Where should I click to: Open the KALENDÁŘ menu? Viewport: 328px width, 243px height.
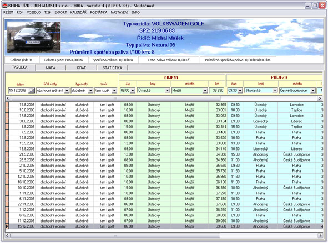(78, 12)
